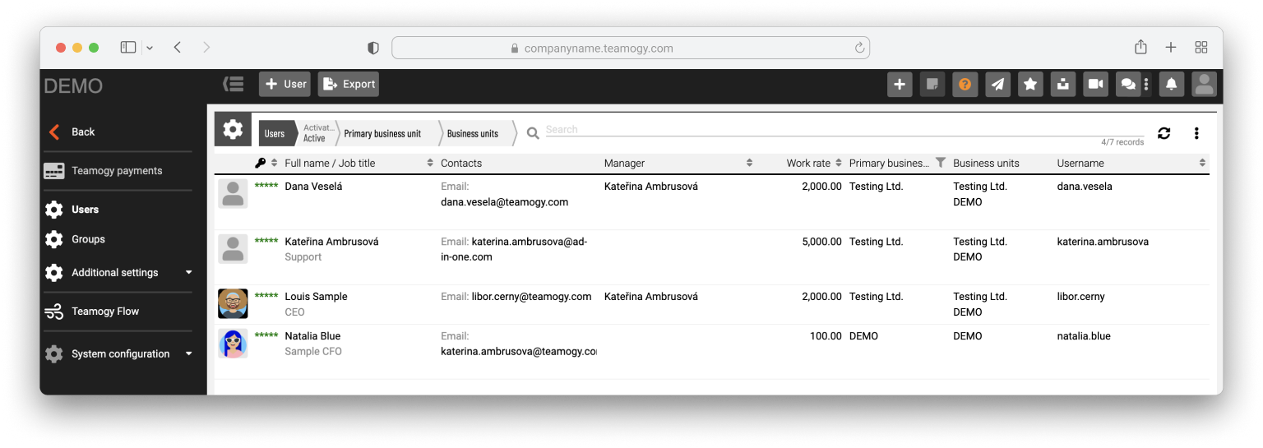Click the gear settings icon beside Users filter
The height and width of the screenshot is (448, 1263).
[x=234, y=130]
